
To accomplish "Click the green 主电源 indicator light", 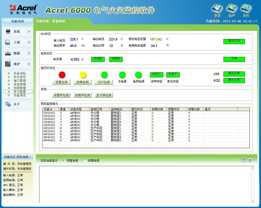I will [x=122, y=75].
